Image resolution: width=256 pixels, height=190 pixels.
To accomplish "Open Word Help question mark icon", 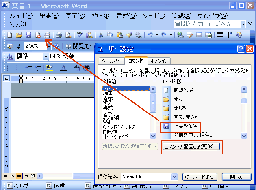I will point(56,47).
